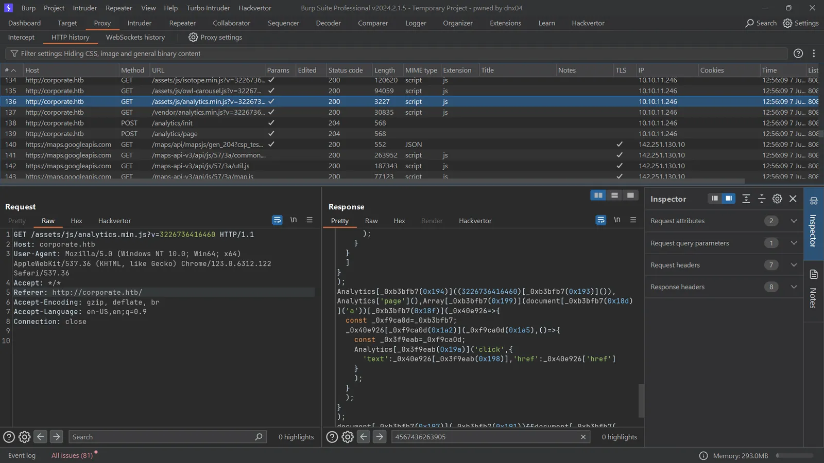Open request search settings gear
824x463 pixels.
(24, 437)
